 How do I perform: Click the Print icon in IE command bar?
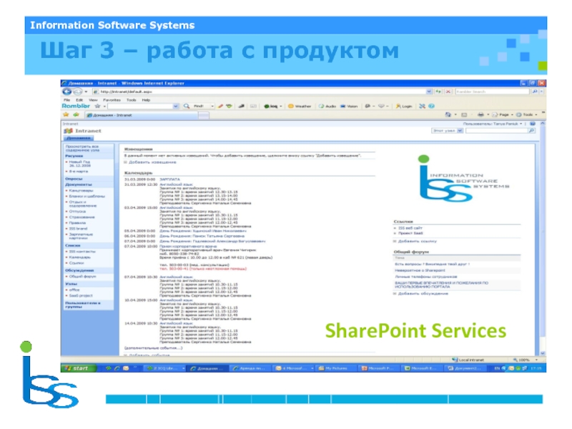point(480,114)
